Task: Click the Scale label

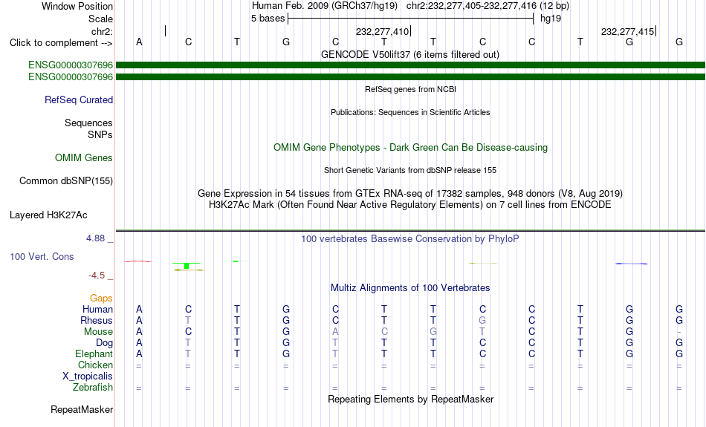Action: [100, 19]
